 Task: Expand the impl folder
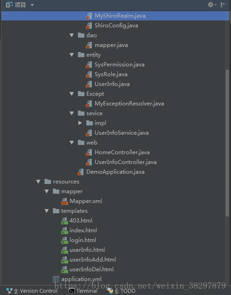80,123
